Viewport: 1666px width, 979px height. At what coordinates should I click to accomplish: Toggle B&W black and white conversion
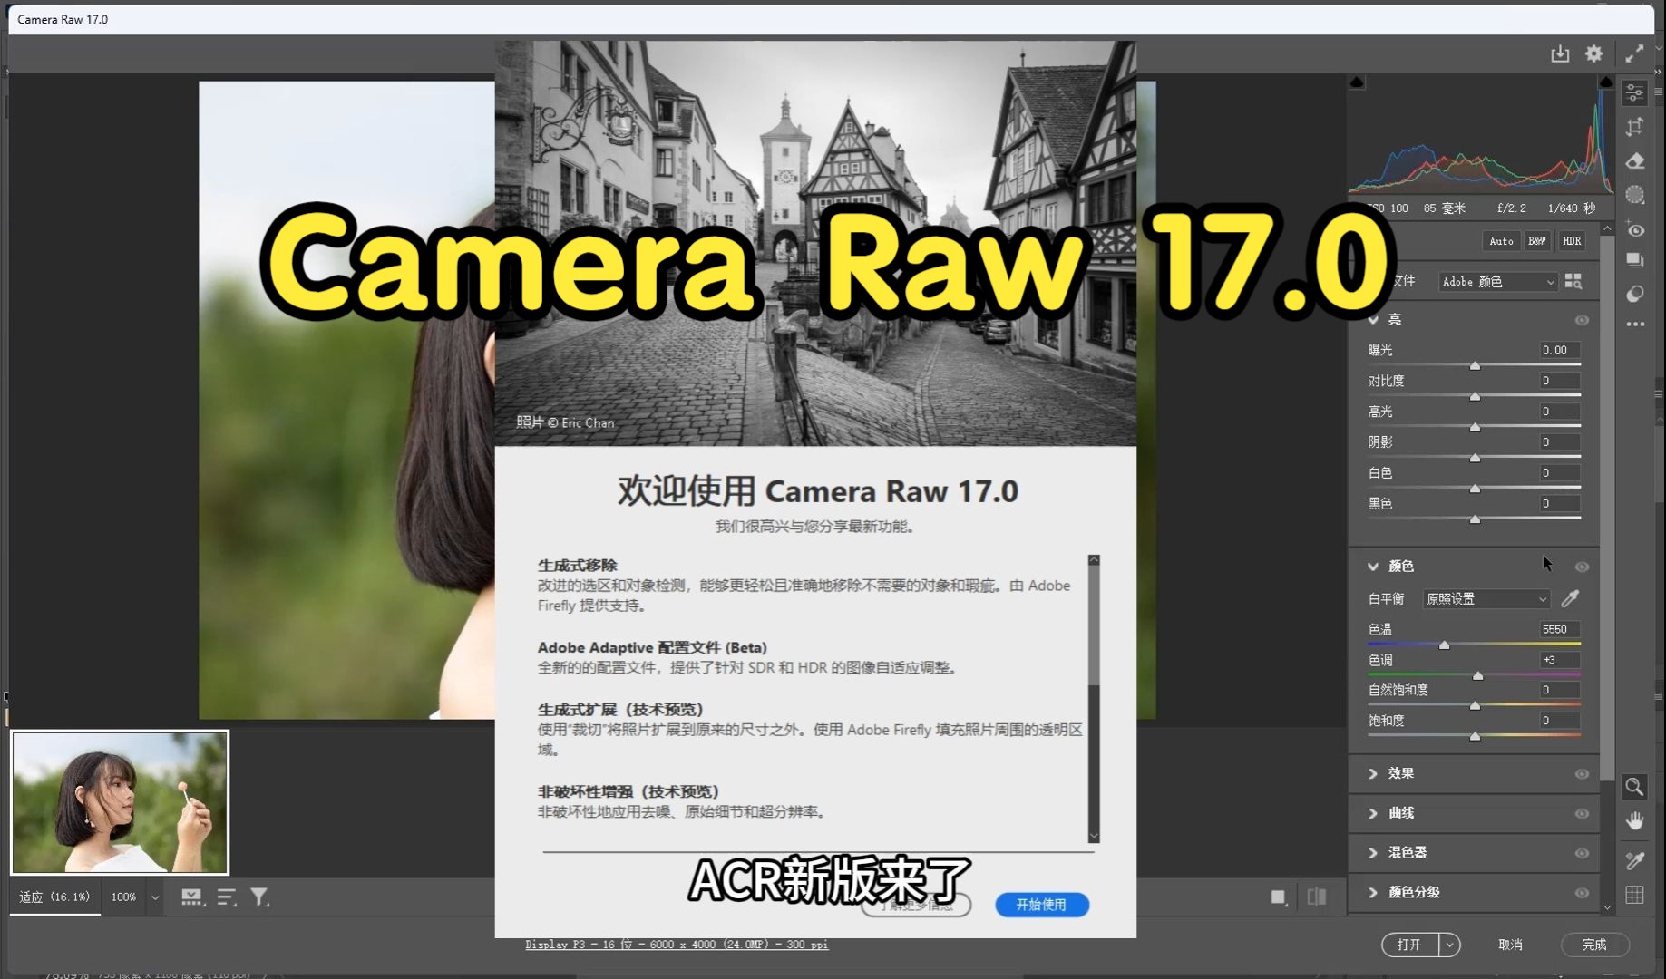pyautogui.click(x=1536, y=241)
